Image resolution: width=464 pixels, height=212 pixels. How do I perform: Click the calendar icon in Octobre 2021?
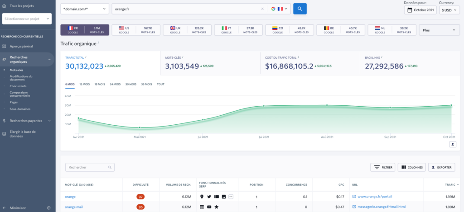click(410, 10)
